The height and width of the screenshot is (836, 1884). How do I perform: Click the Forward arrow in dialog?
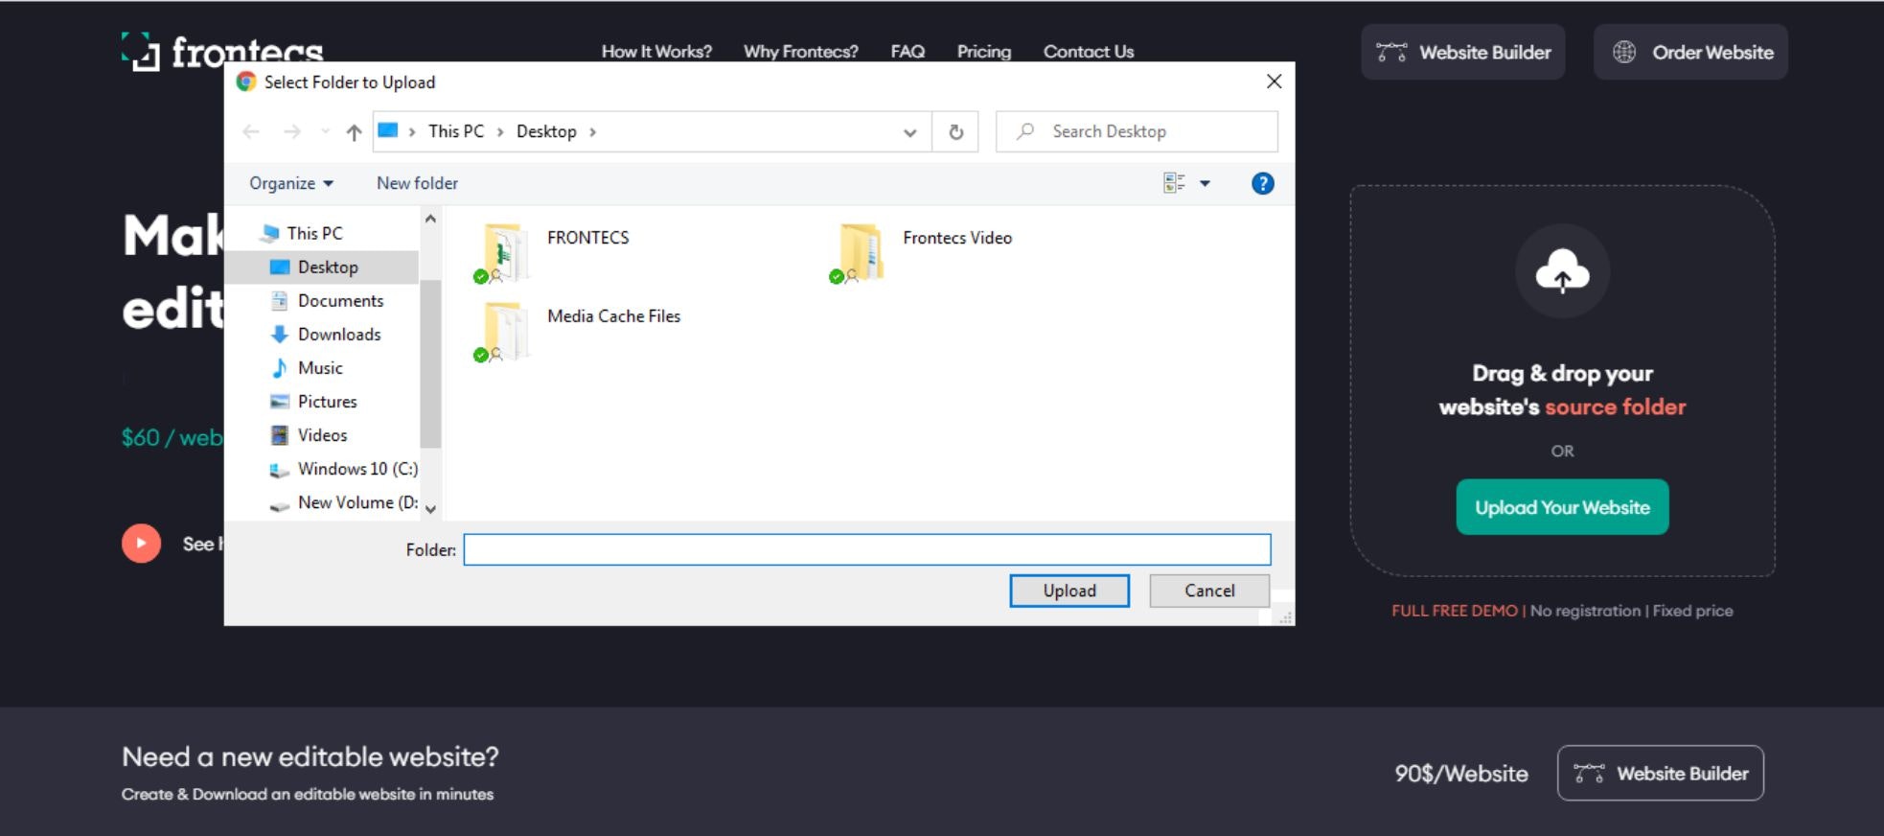click(x=292, y=132)
